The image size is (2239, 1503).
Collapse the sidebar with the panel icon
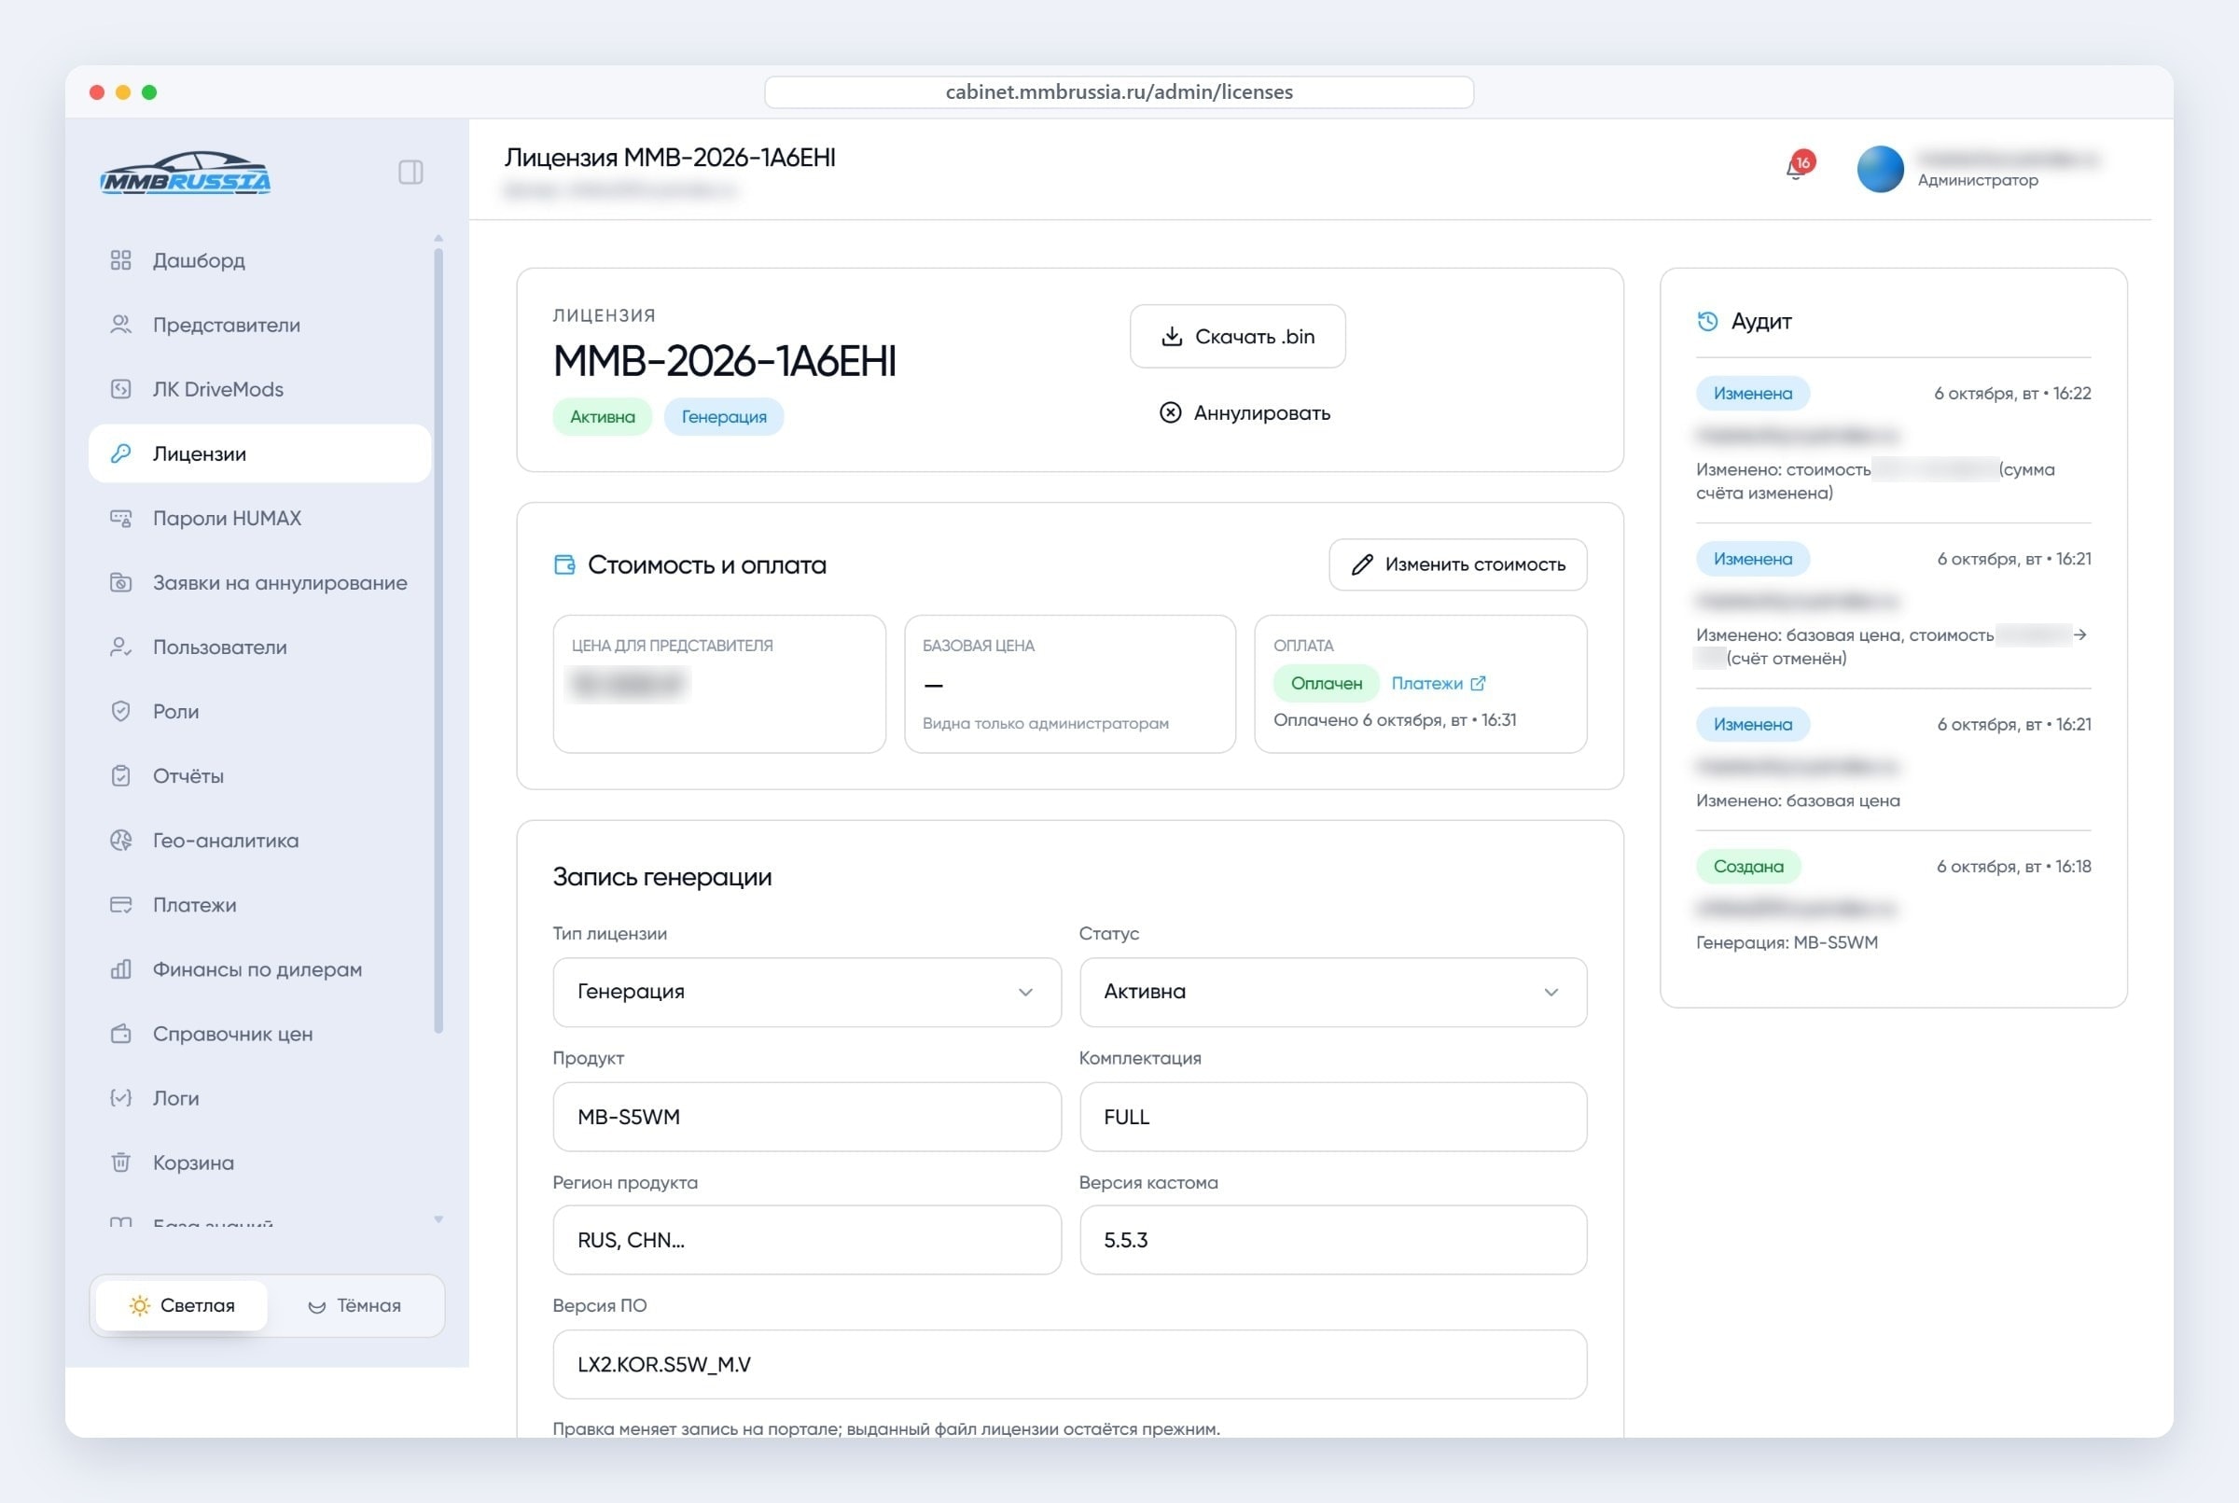pos(410,173)
